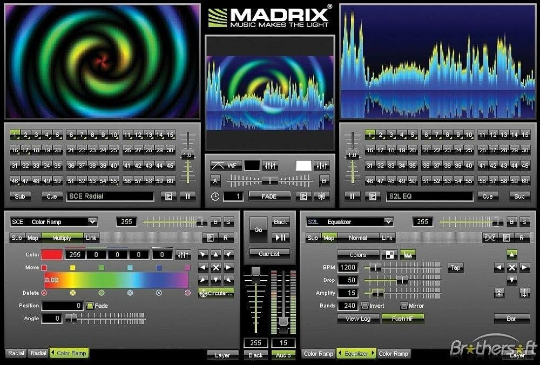Toggle the Equalizer S solo button
This screenshot has width=540, height=365.
tap(524, 222)
